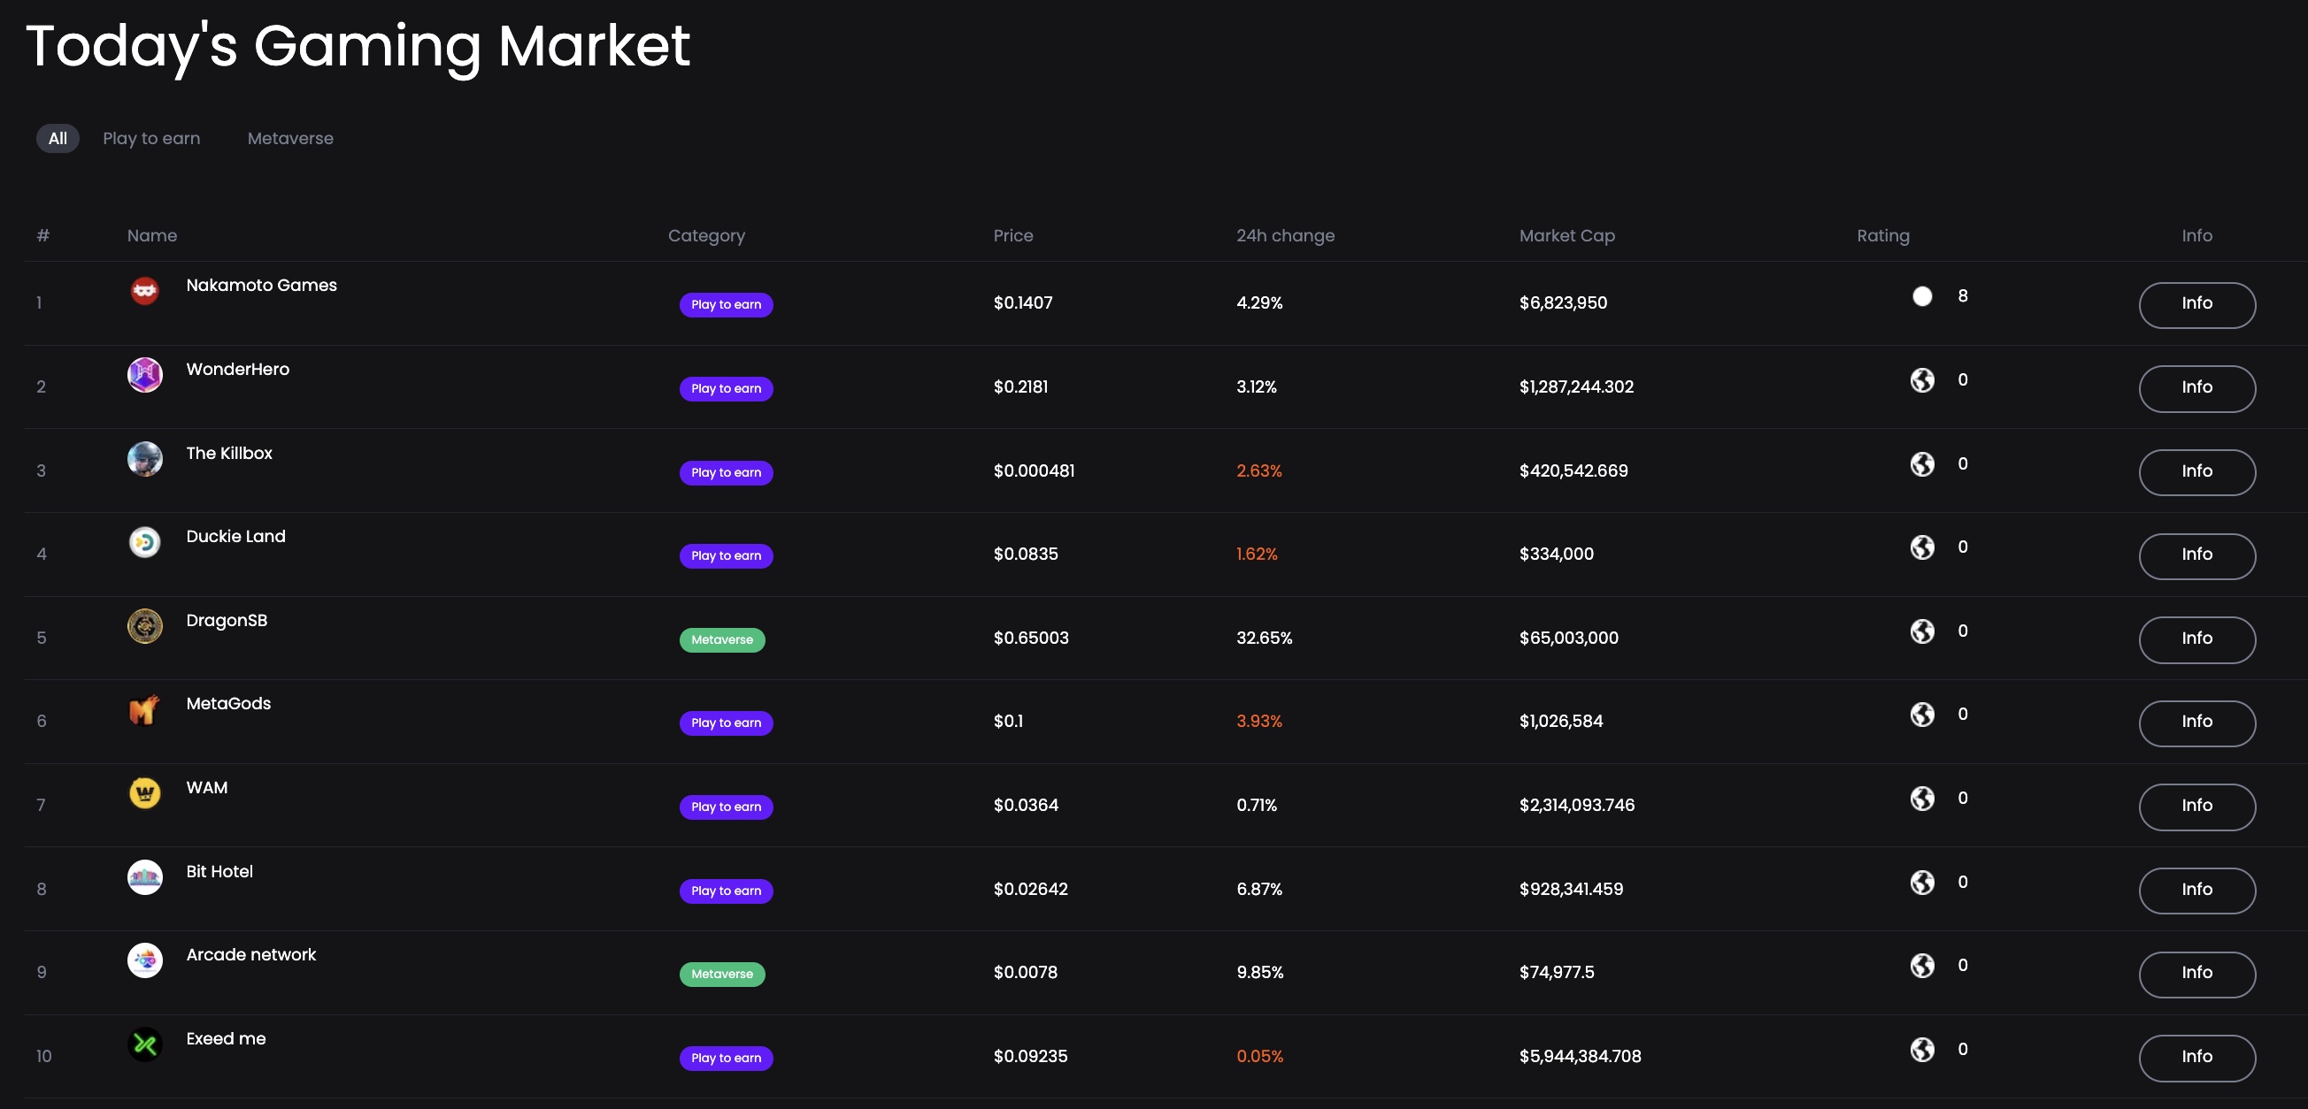This screenshot has height=1109, width=2308.
Task: Click the WAM crown icon
Action: tap(144, 793)
